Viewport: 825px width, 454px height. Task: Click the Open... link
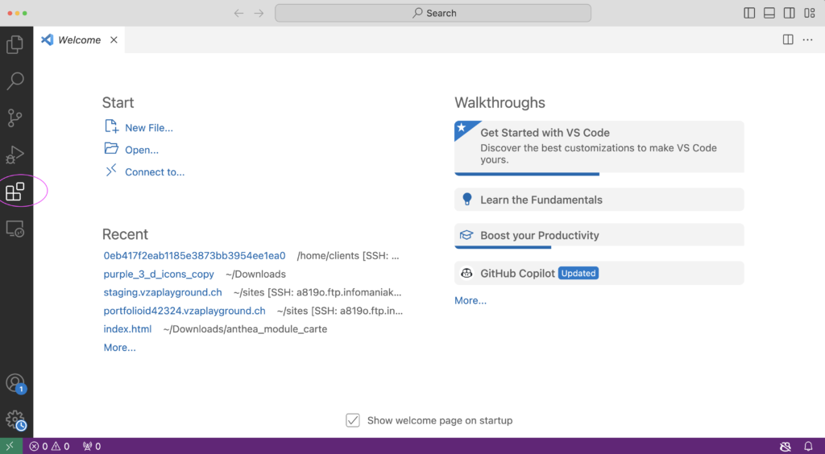click(x=142, y=150)
